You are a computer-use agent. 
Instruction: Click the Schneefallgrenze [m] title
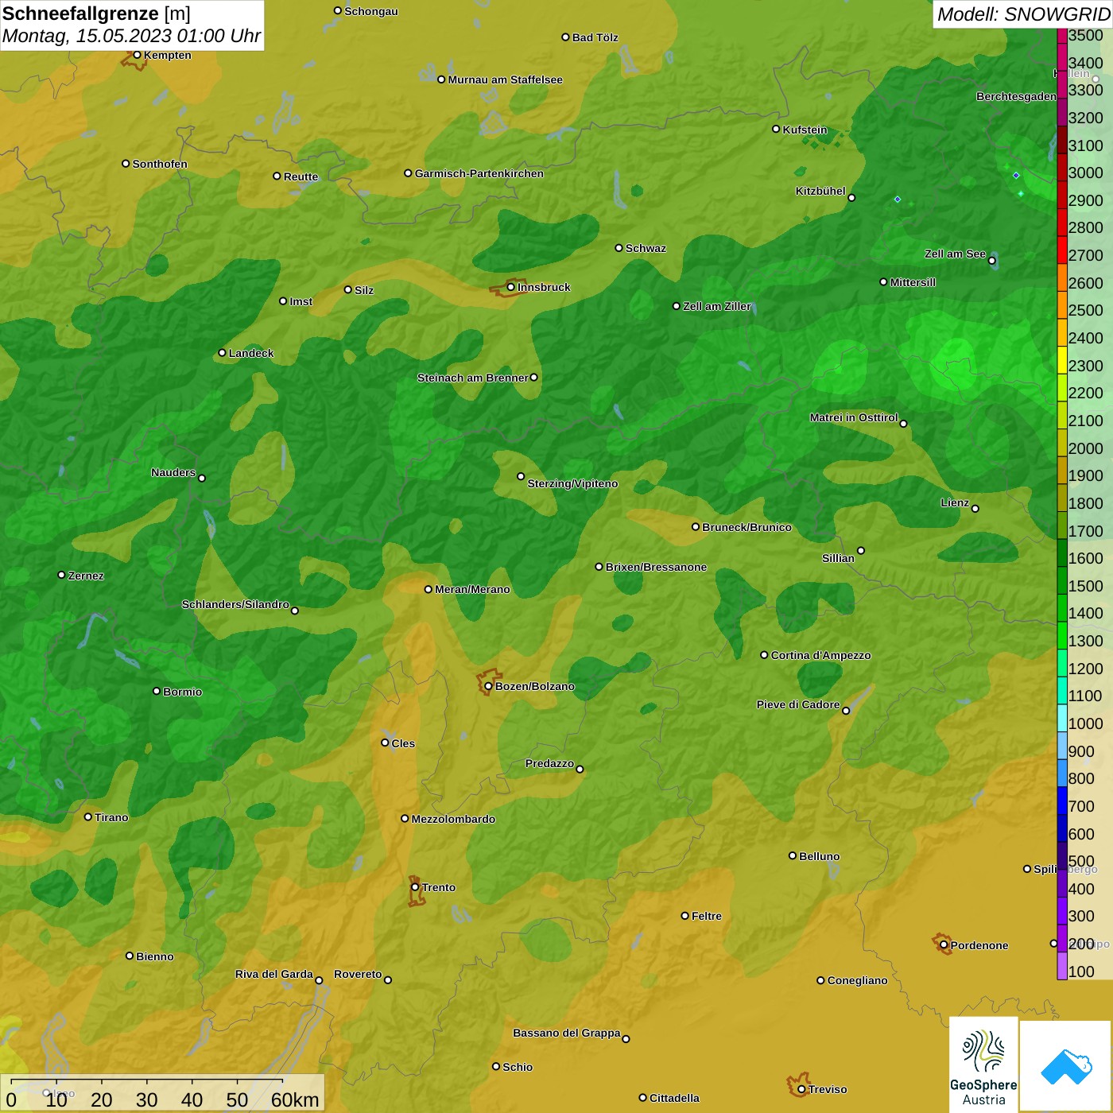coord(96,14)
